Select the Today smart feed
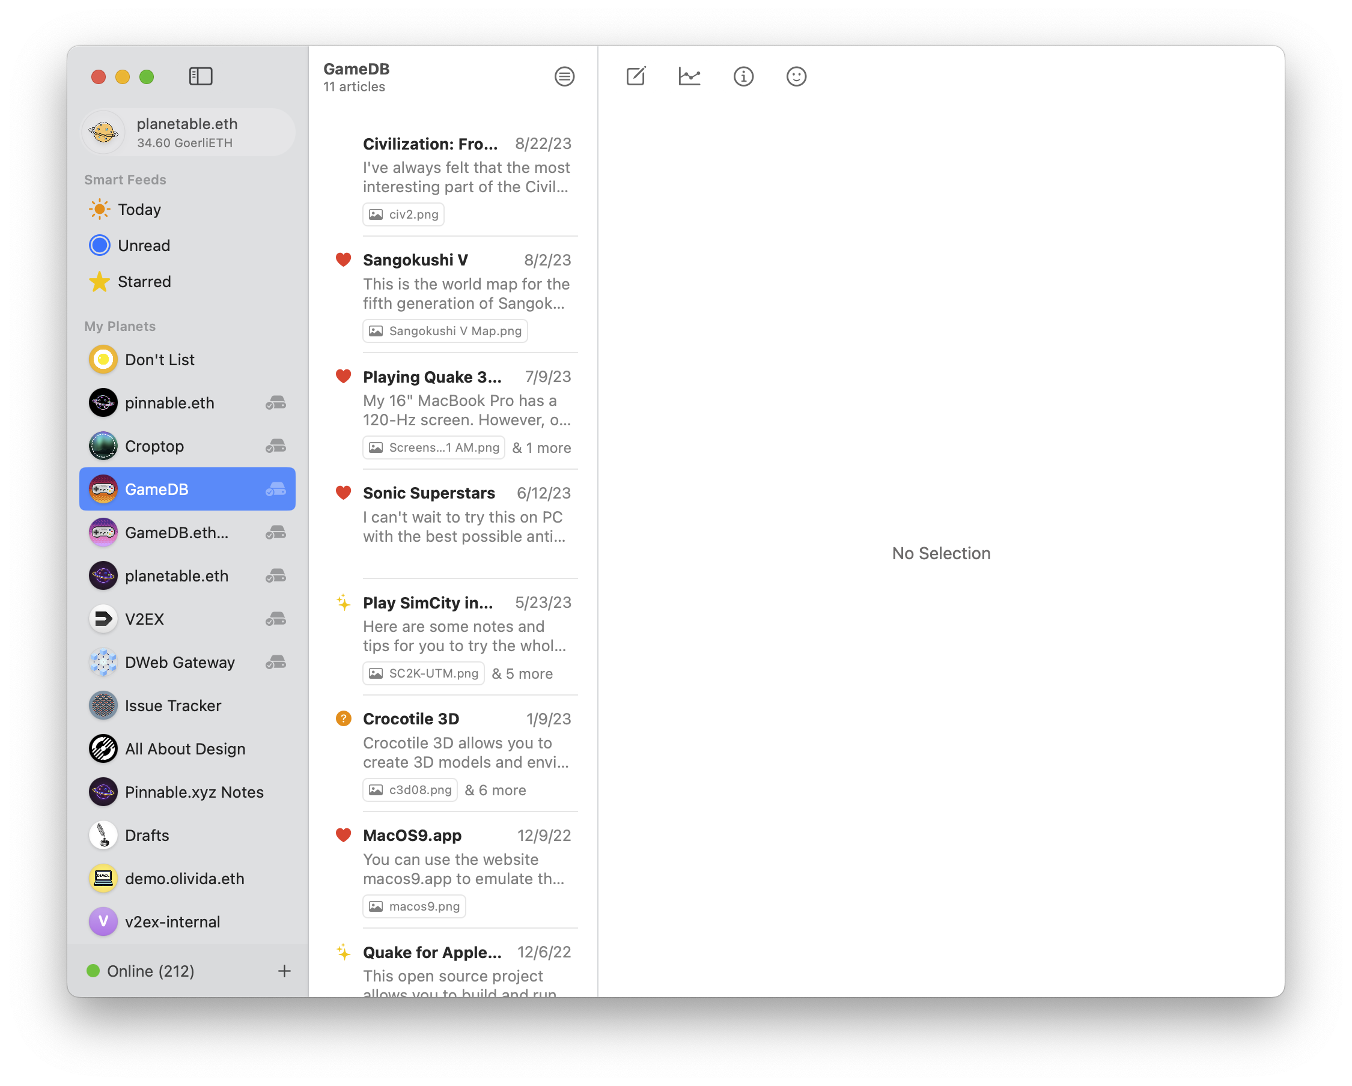 pos(139,210)
